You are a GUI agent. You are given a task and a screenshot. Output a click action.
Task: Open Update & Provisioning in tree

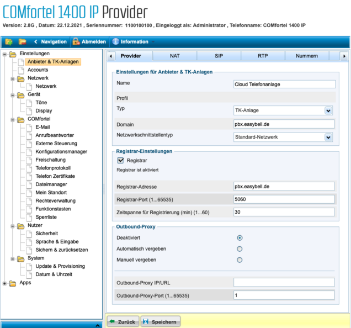[x=60, y=266]
